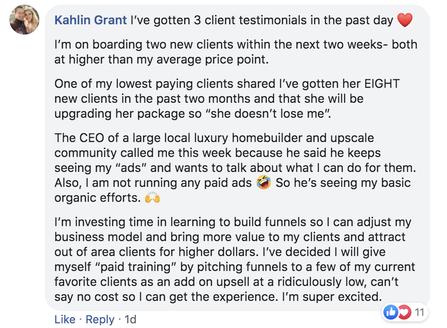447x328 pixels.
Task: Click the "3 client testimonials" opening sentence
Action: tap(262, 20)
